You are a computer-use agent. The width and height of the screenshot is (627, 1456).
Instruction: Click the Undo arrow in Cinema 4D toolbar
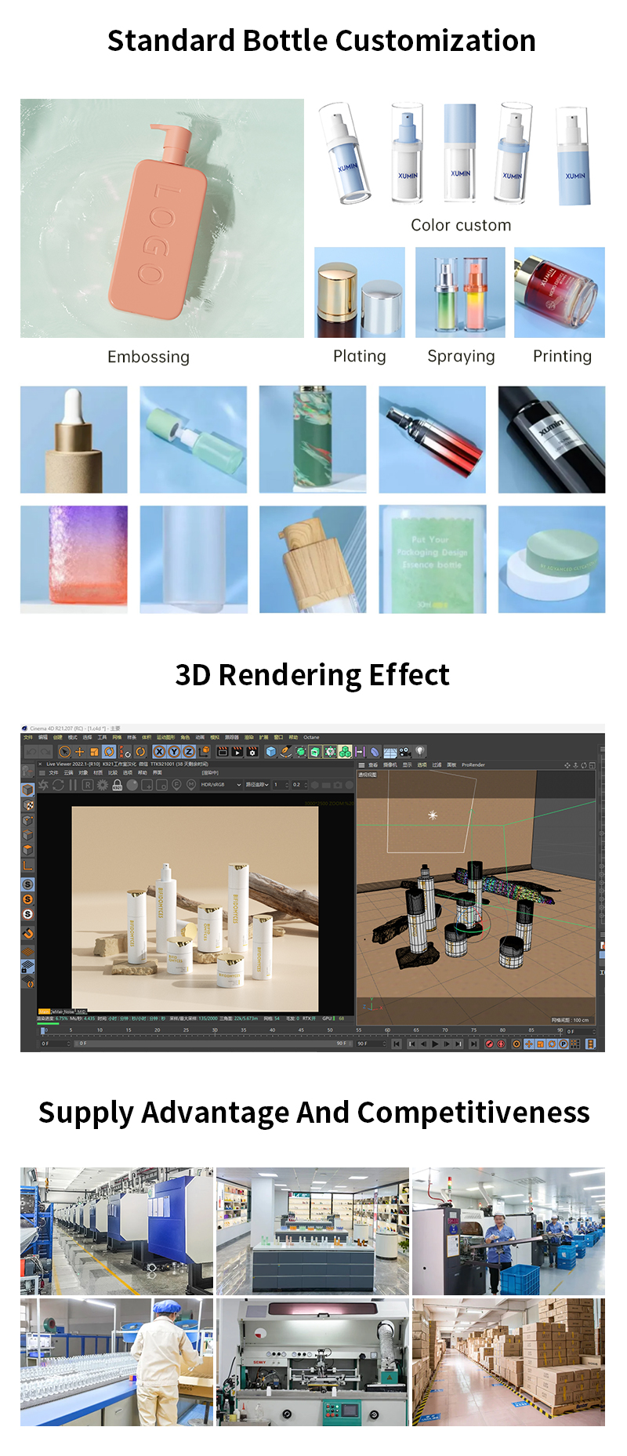coord(32,751)
